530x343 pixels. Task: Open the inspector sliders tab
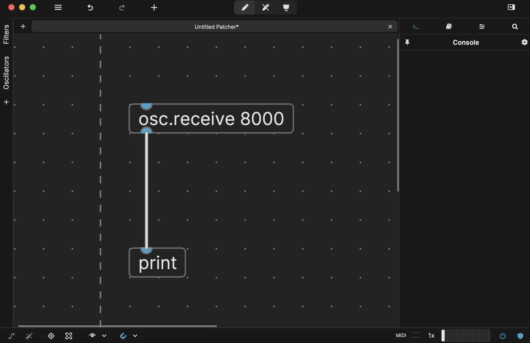tap(482, 26)
